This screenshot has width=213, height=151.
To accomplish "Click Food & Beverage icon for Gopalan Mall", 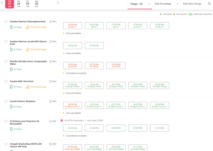I will pos(28,87).
